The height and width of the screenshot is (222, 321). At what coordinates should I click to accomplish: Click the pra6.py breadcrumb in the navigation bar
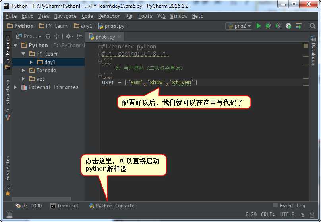111,26
